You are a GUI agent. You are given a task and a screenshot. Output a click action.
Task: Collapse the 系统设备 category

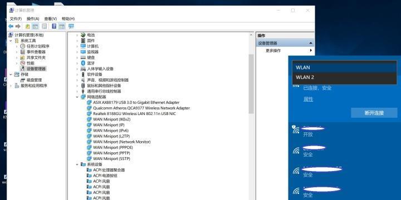click(x=77, y=164)
